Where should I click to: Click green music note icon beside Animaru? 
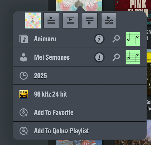(x=133, y=39)
